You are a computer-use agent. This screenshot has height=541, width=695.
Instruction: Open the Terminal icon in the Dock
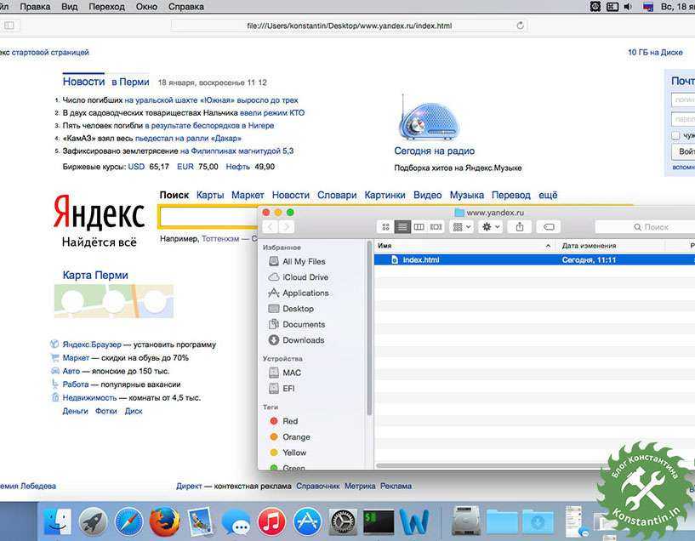point(378,521)
